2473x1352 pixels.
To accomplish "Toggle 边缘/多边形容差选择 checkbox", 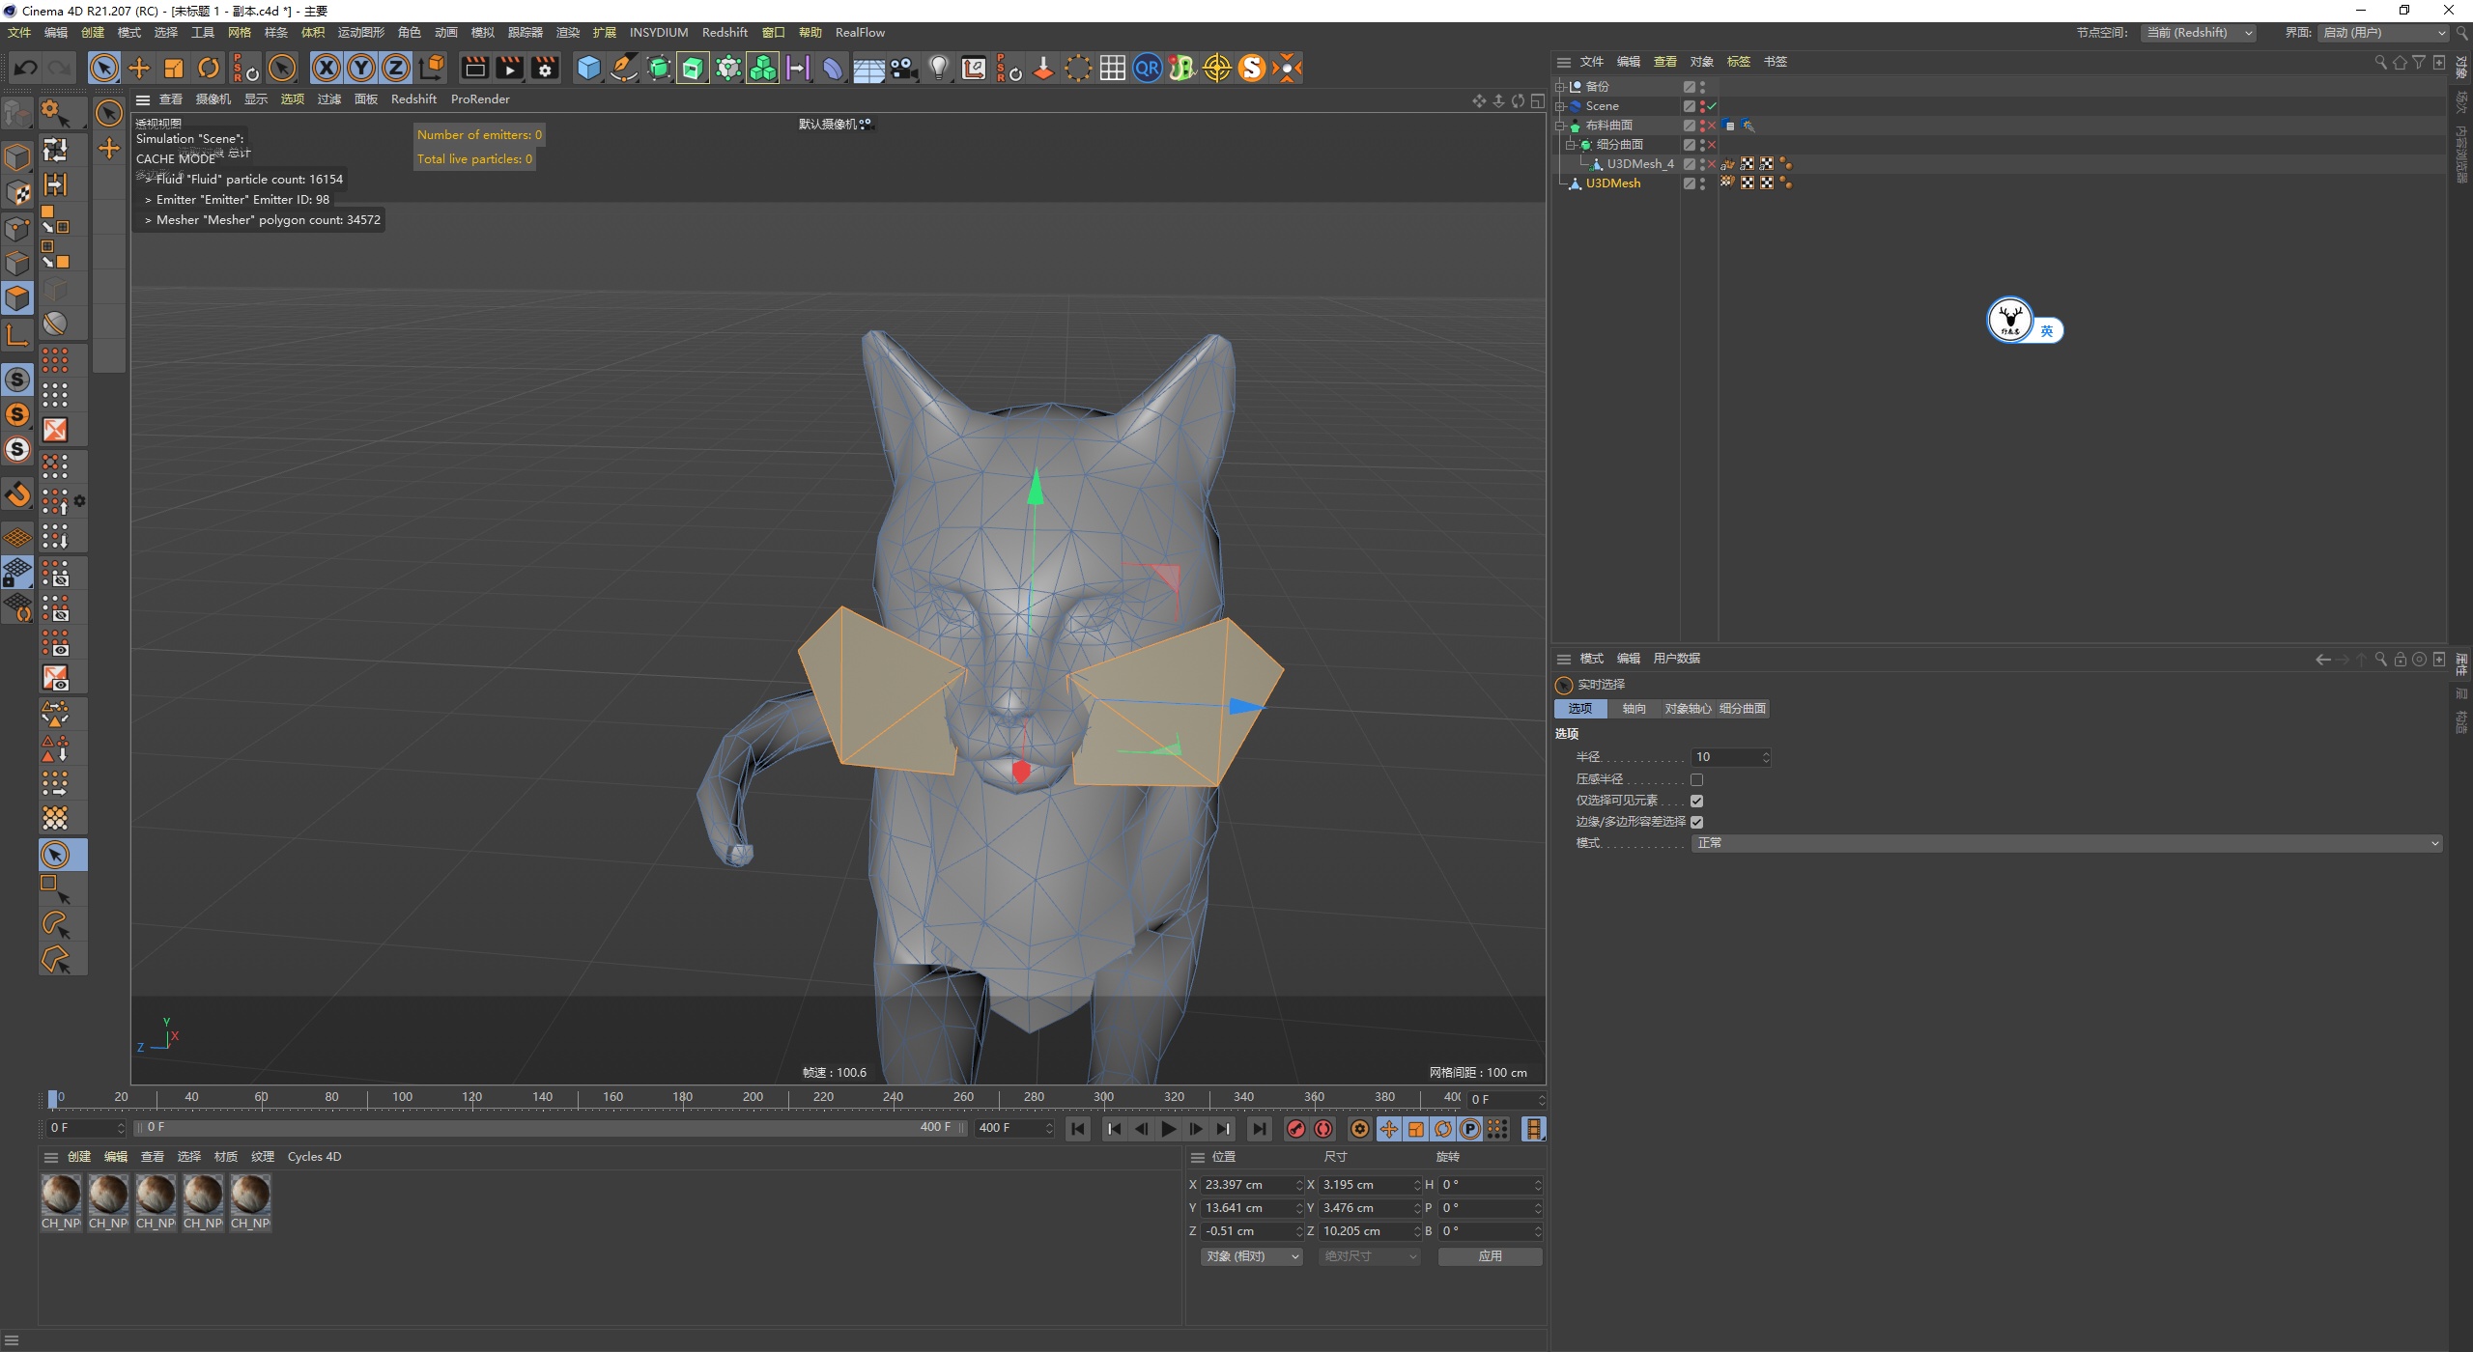I will (x=1696, y=822).
